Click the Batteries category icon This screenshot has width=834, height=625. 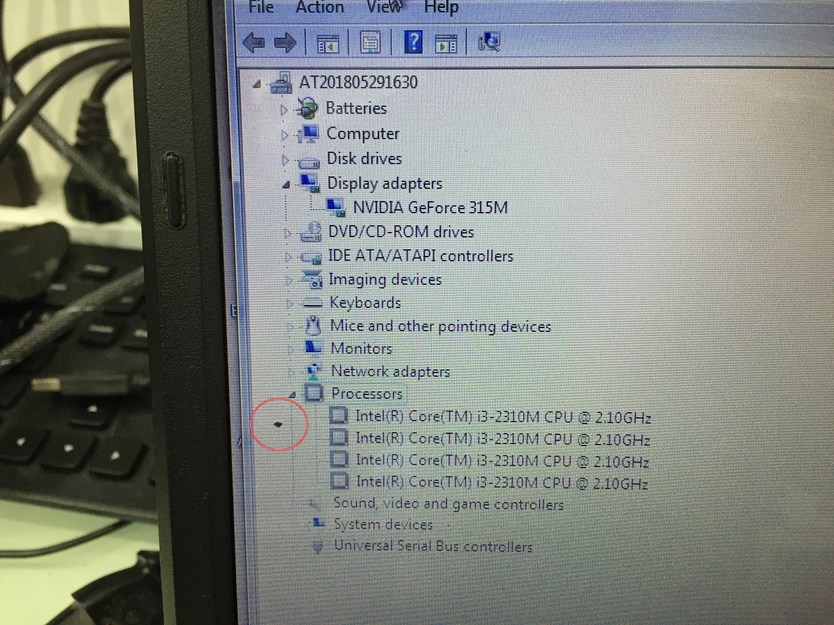coord(308,108)
